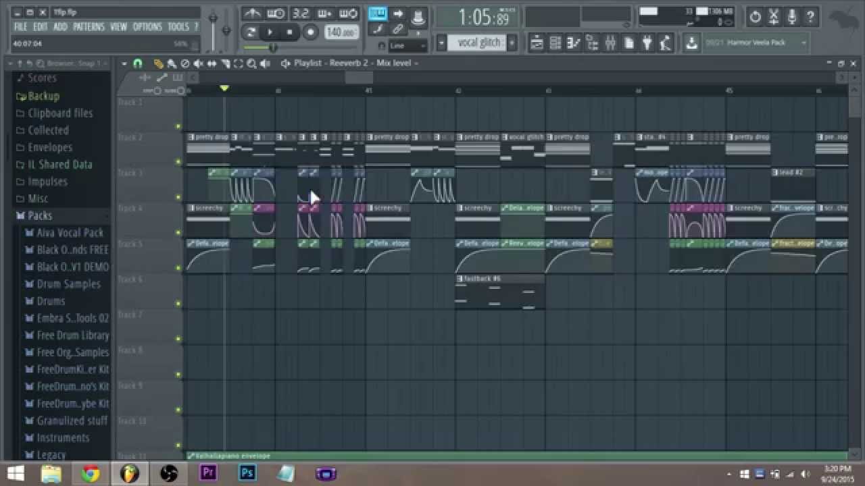Screen dimensions: 865x486
Task: Open the Harmor Veela Pack dropdown
Action: point(756,43)
